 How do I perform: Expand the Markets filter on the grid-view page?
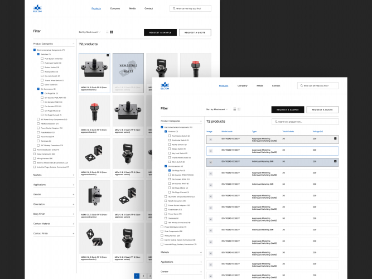point(73,175)
